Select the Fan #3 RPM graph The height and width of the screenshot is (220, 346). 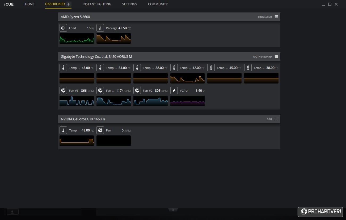coord(77,101)
